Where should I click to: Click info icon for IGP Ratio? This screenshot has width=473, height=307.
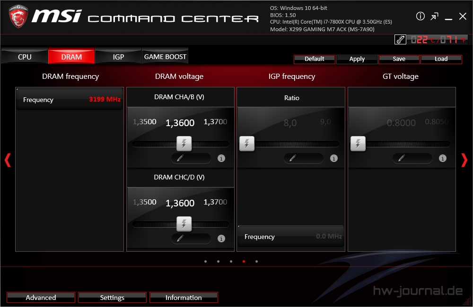(334, 158)
